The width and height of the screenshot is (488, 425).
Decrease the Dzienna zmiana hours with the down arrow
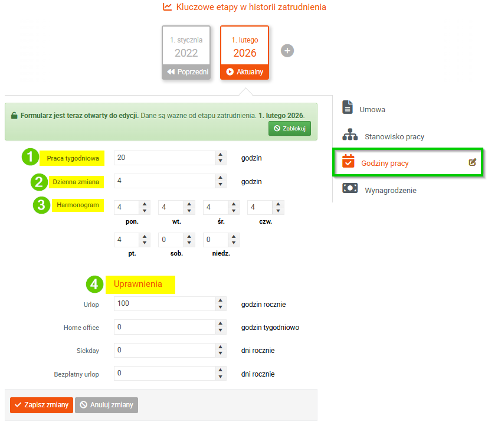coord(220,184)
